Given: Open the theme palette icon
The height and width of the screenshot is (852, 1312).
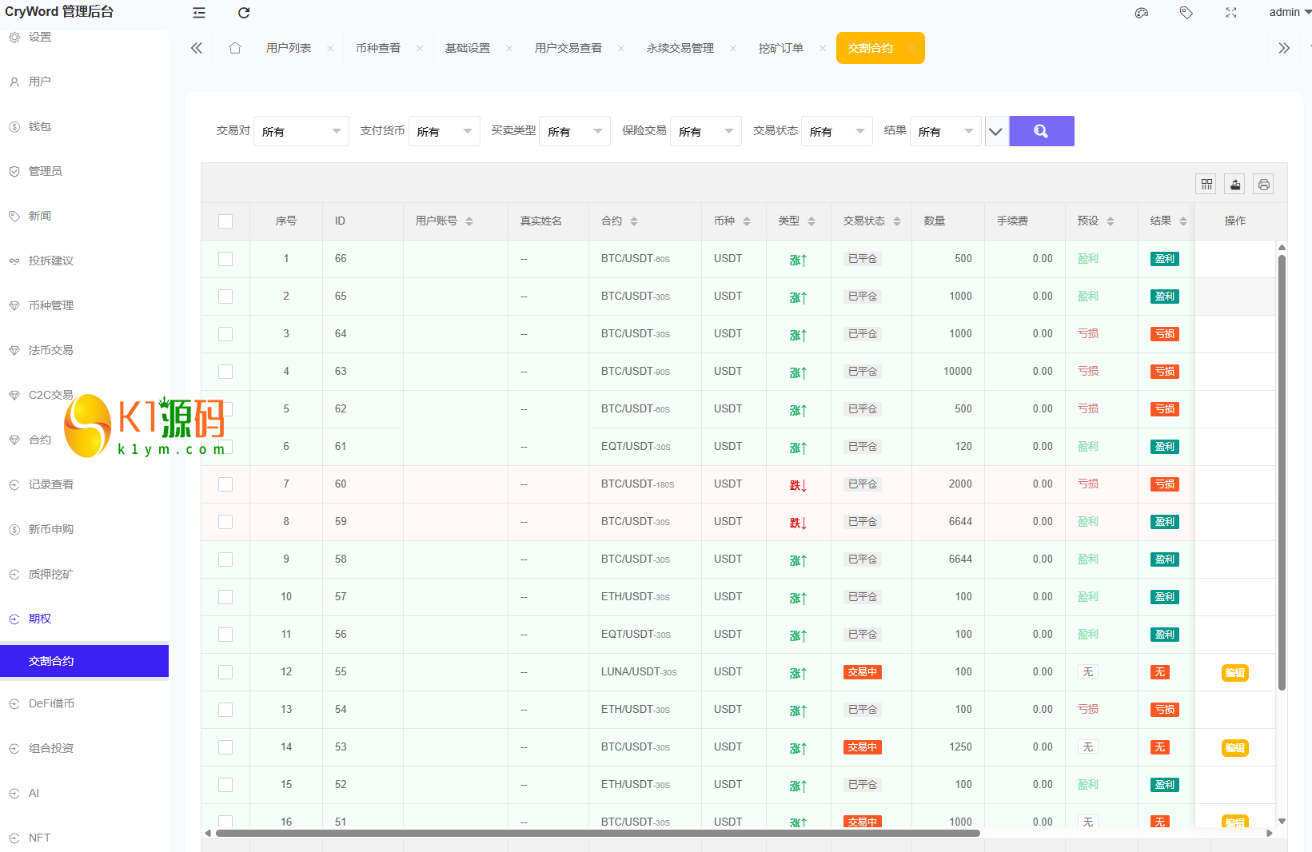Looking at the screenshot, I should (x=1142, y=13).
